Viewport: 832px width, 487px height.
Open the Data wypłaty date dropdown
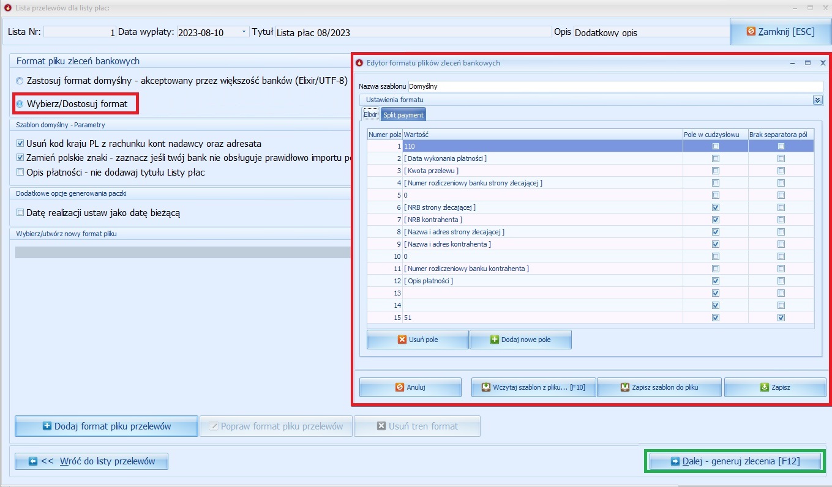pos(244,32)
